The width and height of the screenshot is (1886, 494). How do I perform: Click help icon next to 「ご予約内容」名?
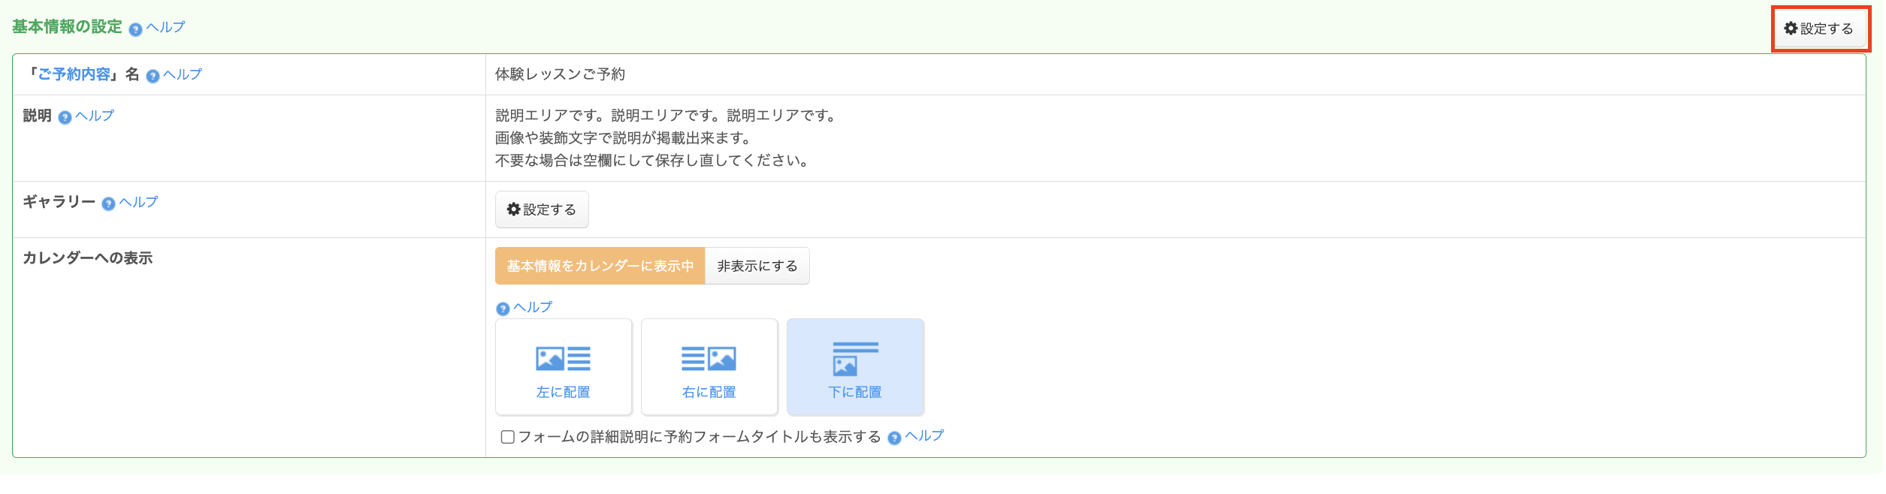pyautogui.click(x=153, y=77)
